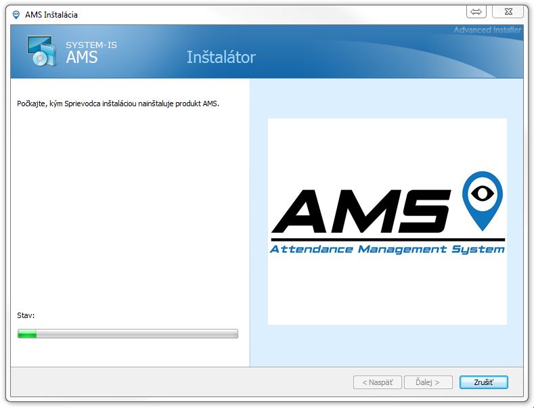The image size is (534, 408).
Task: Click the blue eye pin in the AMS logo
Action: [483, 200]
